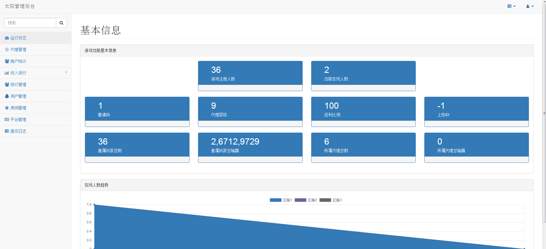The height and width of the screenshot is (249, 546).
Task: Expand the 收入排行 submenu arrow
Action: point(66,72)
